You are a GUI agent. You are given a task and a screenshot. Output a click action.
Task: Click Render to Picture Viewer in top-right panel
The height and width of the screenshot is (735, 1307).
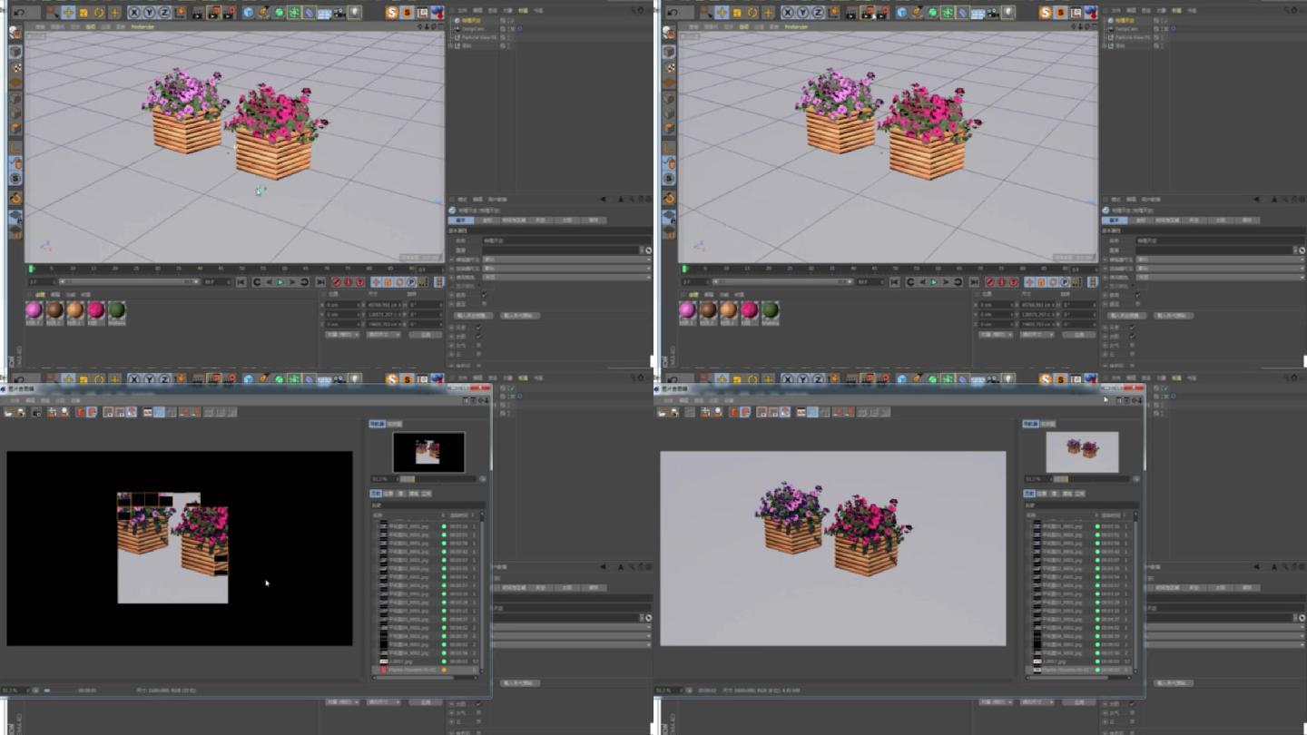point(867,13)
